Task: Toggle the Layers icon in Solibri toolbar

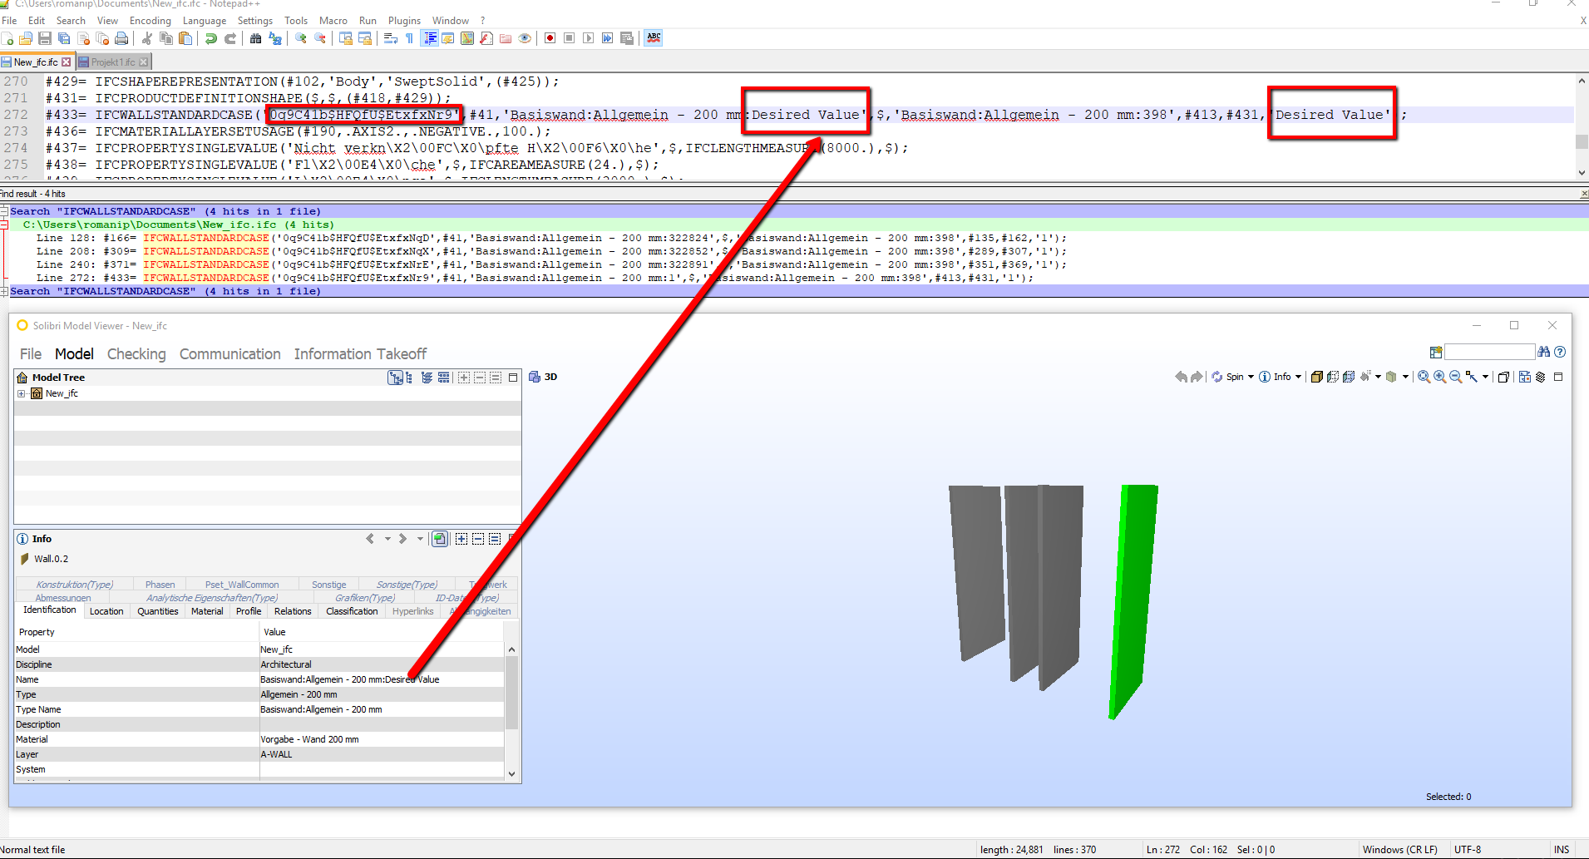Action: click(x=1540, y=377)
